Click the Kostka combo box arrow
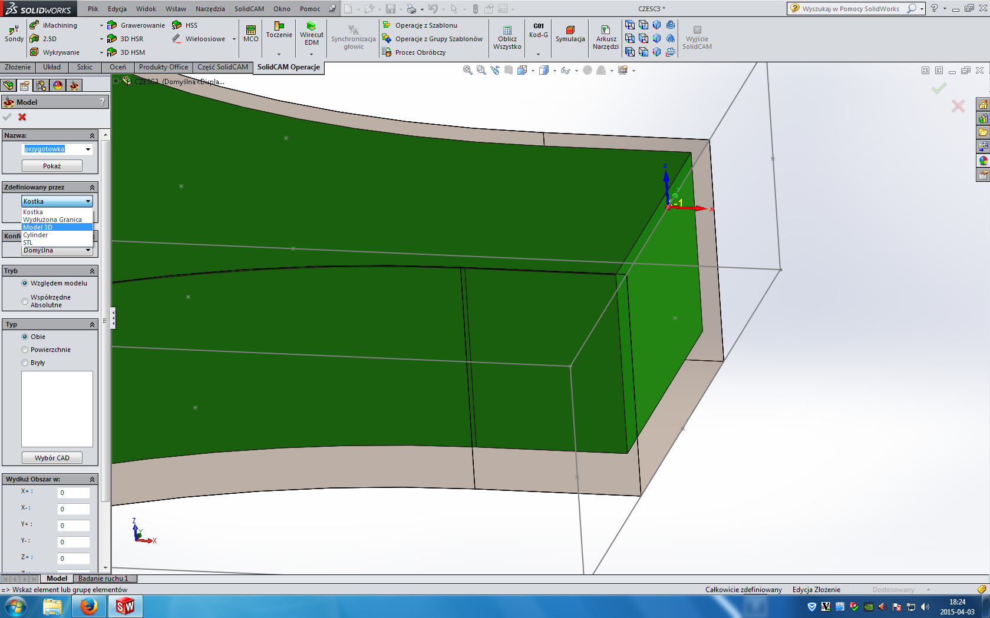990x618 pixels. [88, 201]
